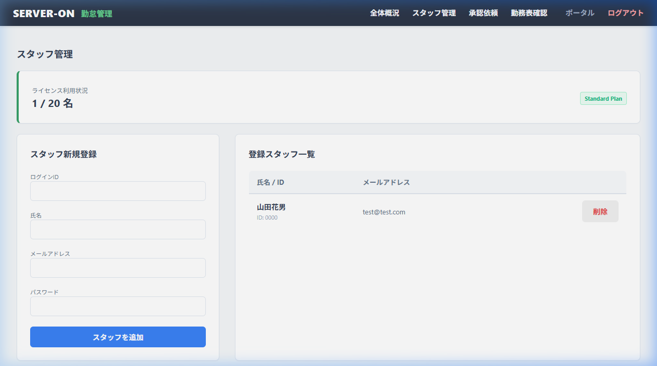Click the メールアドレス column header in the staff table
Screen dimensions: 657x366
(386, 182)
